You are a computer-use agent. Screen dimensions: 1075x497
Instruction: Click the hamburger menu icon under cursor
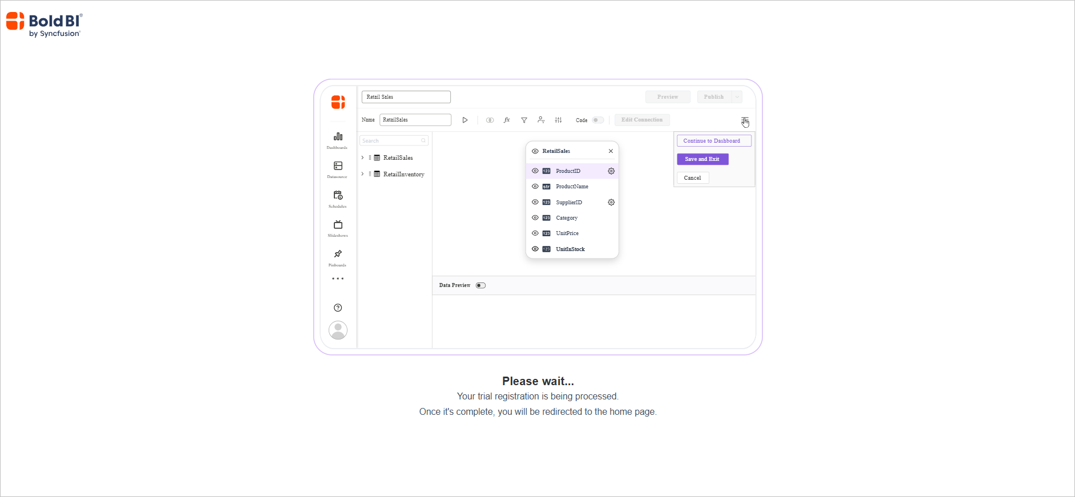click(x=745, y=120)
